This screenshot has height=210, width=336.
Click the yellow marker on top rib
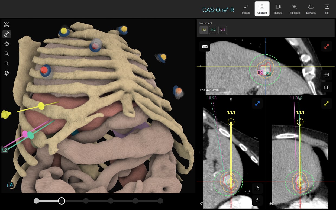[64, 31]
